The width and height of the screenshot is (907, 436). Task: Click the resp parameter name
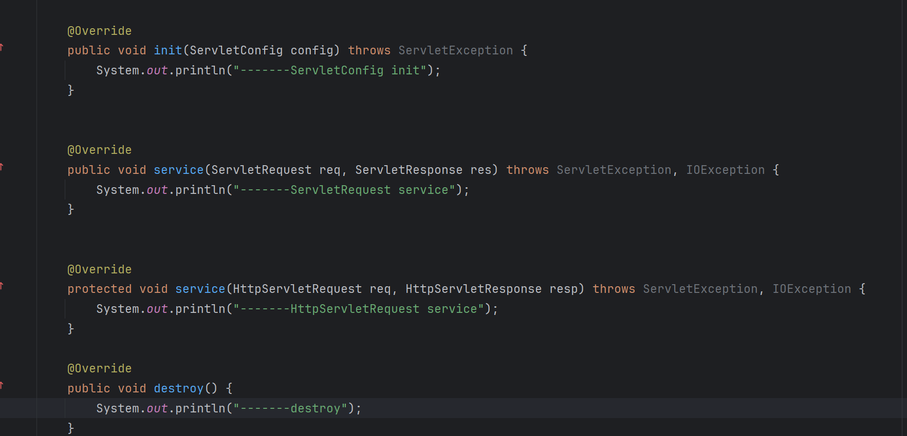[x=564, y=289]
